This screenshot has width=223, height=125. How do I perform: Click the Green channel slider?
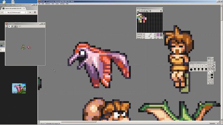pyautogui.click(x=149, y=36)
